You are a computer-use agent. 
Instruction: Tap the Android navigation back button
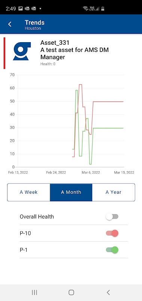(108, 292)
